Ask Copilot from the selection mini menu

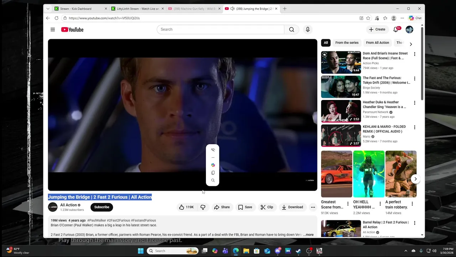tap(213, 165)
